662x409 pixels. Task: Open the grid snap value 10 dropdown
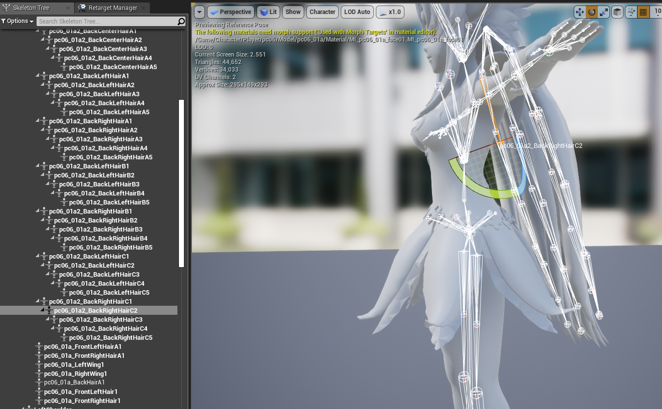656,12
